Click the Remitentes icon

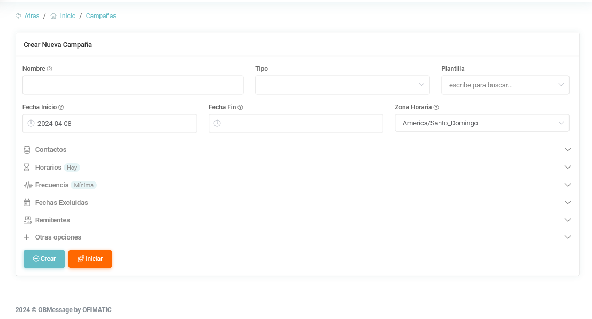click(28, 220)
